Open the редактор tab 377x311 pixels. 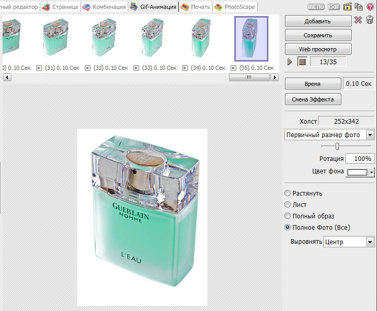pos(19,7)
